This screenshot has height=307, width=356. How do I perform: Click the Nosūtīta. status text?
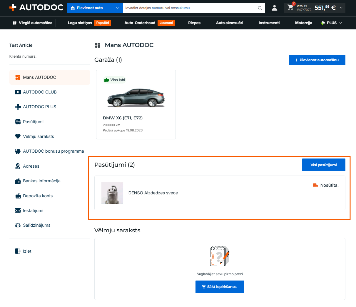click(x=330, y=185)
